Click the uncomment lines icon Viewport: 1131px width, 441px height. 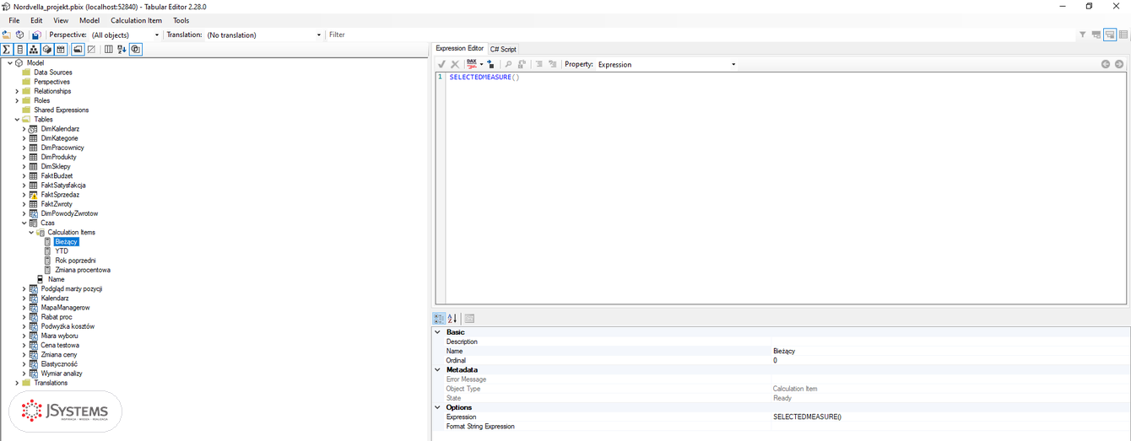(553, 64)
